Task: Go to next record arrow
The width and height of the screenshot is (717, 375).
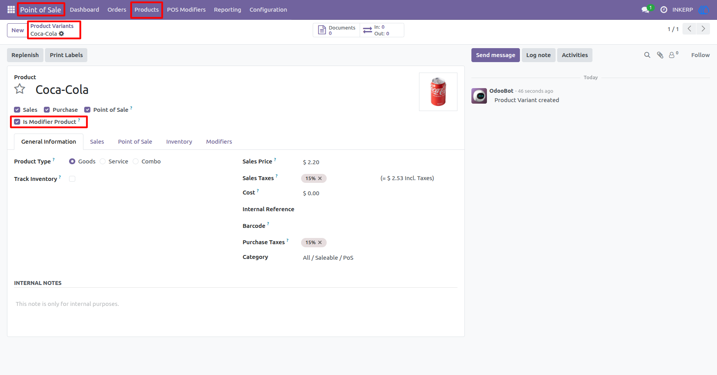Action: click(x=703, y=29)
